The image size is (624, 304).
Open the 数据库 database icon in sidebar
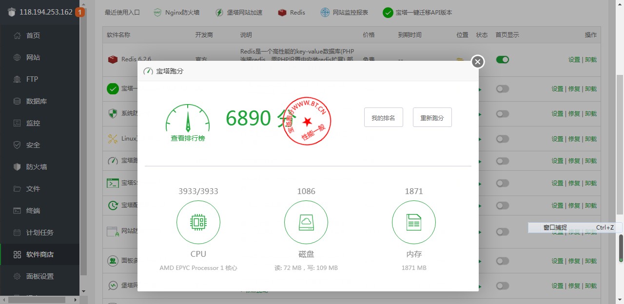point(18,101)
